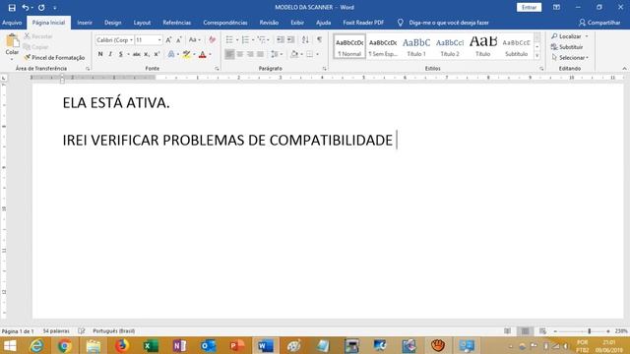
Task: Justify the text
Action: tap(260, 54)
